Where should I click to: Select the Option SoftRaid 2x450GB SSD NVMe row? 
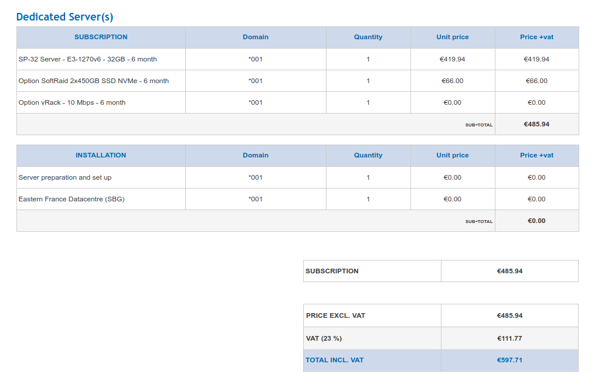(297, 81)
